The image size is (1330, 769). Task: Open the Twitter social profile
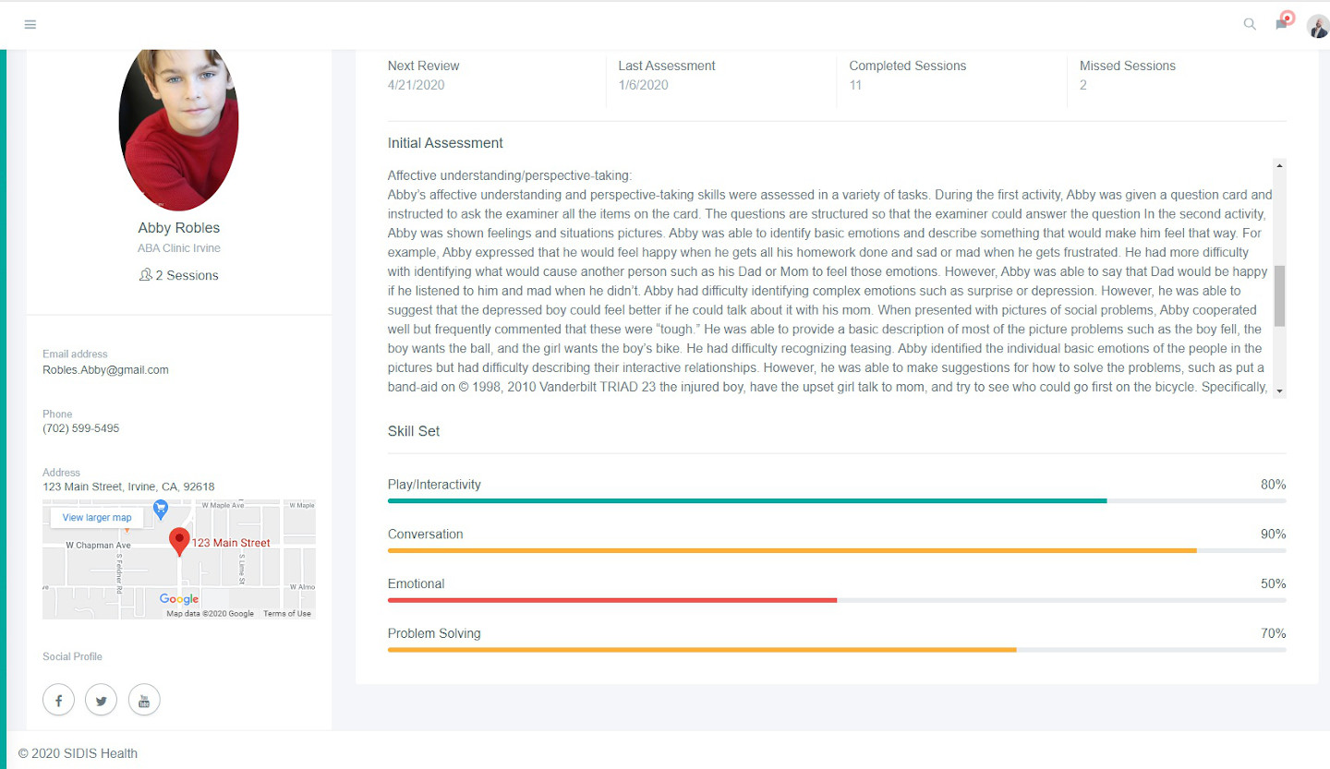click(x=101, y=701)
